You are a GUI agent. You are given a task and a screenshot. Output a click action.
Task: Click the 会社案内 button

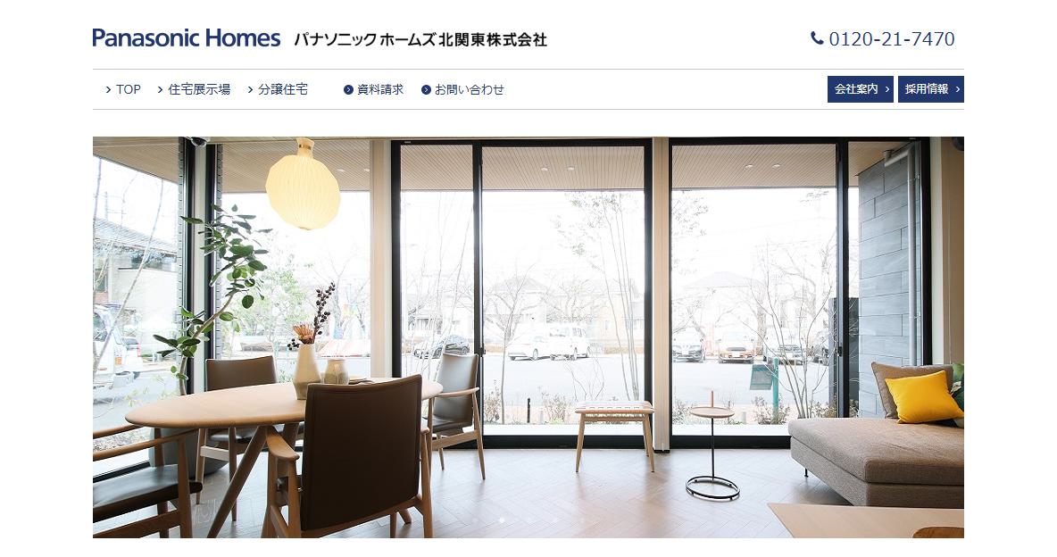861,89
